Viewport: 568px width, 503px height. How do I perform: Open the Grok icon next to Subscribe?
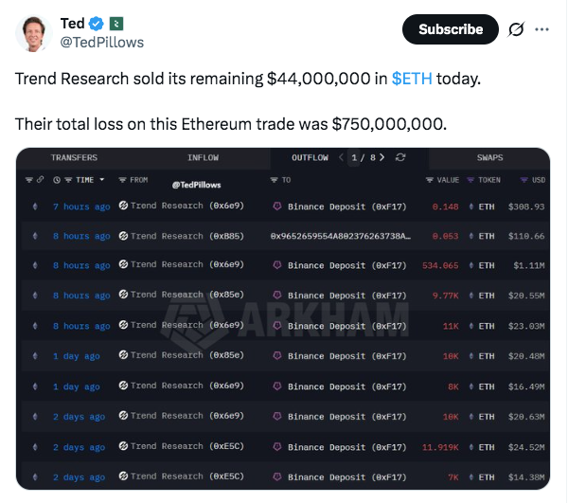516,29
